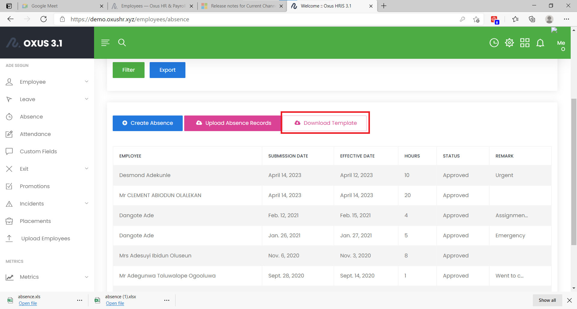
Task: Go back with the browser back arrow
Action: pos(11,19)
